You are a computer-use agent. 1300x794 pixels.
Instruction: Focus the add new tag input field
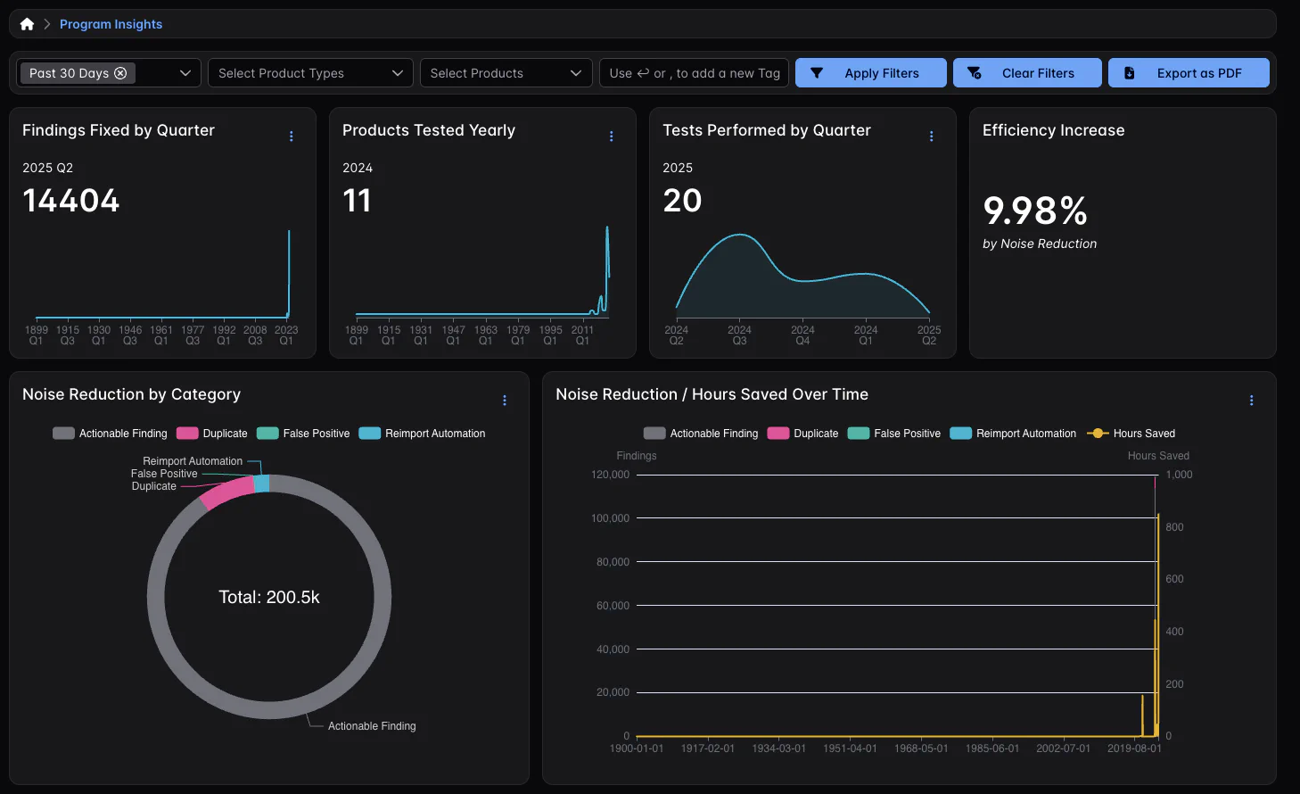tap(694, 73)
